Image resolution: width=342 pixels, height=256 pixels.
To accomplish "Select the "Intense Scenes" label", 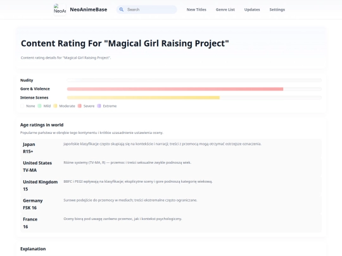I will 34,97.
